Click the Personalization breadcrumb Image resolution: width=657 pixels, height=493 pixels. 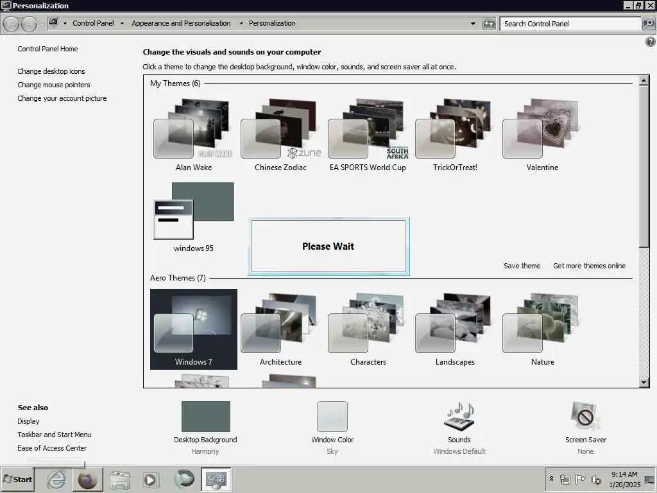pos(272,23)
